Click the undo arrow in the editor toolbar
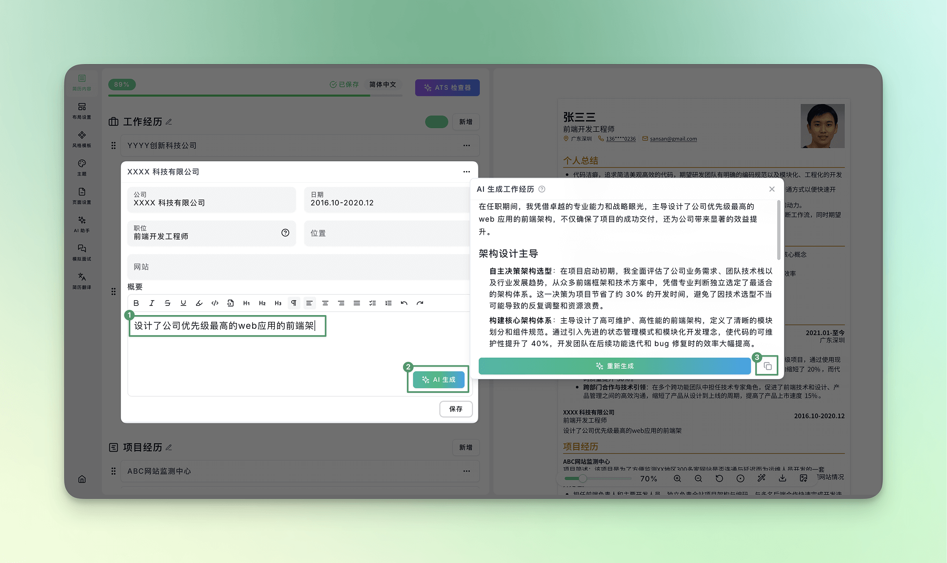This screenshot has width=947, height=563. pos(404,303)
